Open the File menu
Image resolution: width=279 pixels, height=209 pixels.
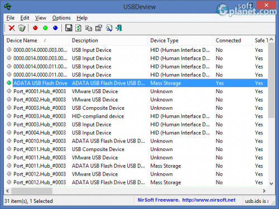coord(11,18)
